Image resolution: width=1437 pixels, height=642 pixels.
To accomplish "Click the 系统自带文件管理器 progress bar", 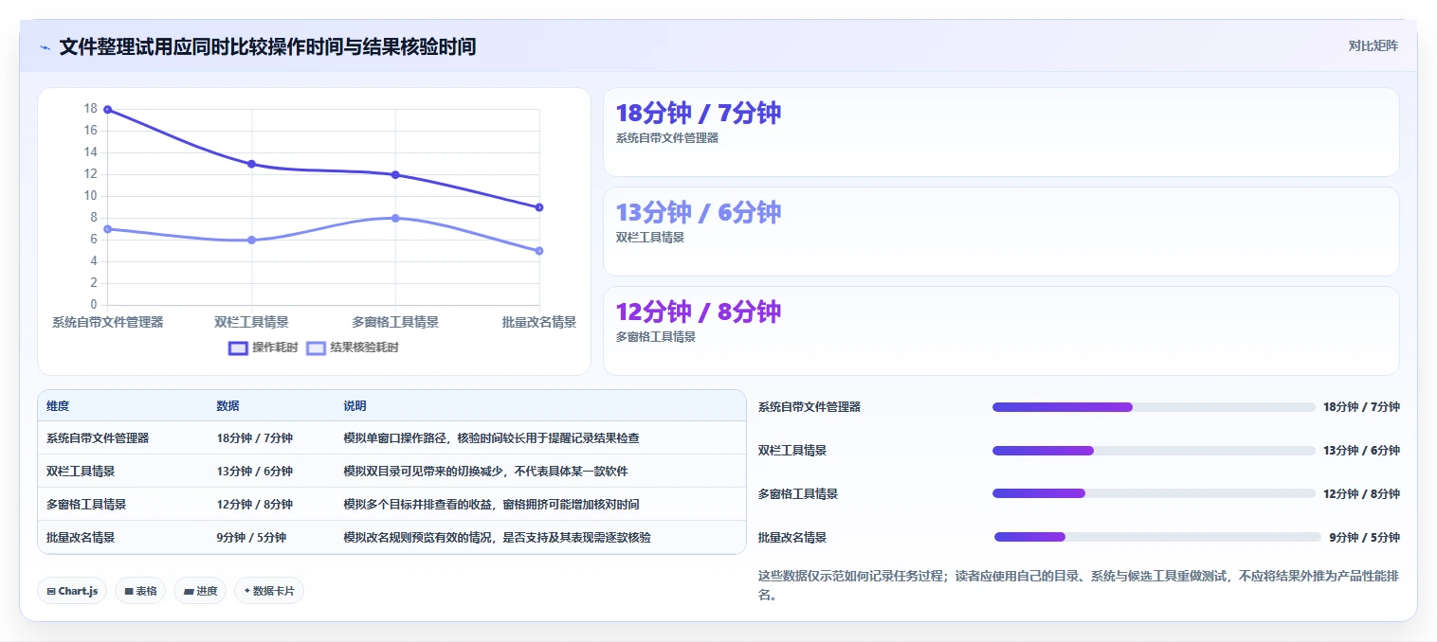I will coord(1154,407).
